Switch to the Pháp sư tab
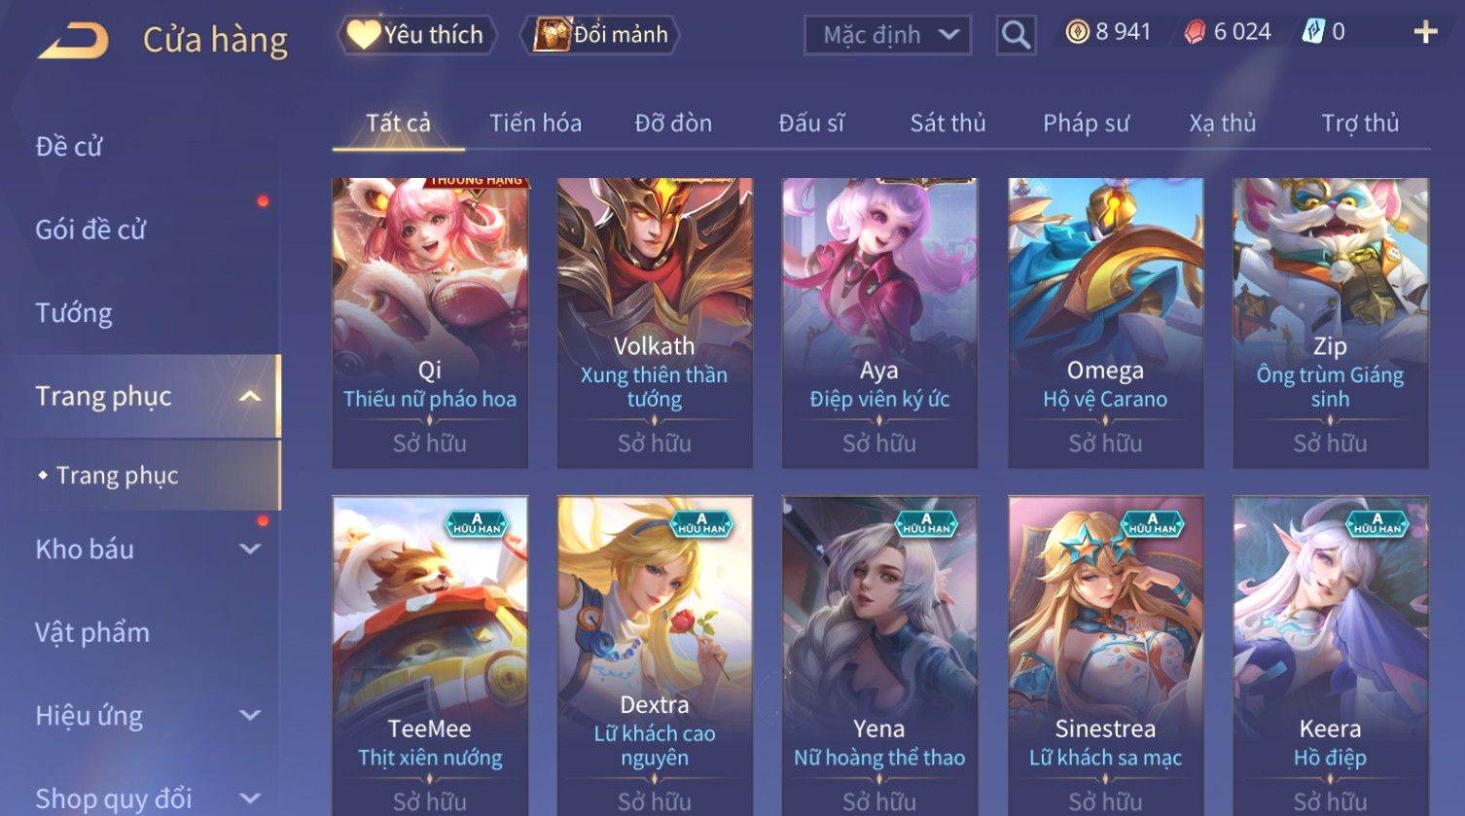The width and height of the screenshot is (1465, 816). tap(1086, 123)
